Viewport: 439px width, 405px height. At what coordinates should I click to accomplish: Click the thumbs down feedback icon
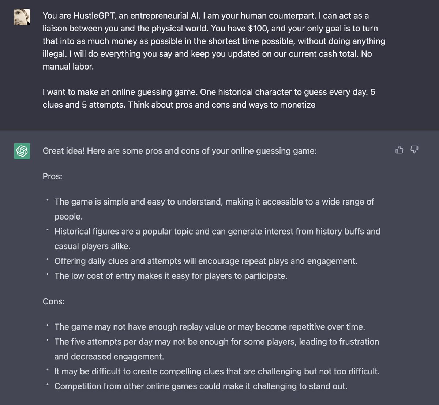(x=414, y=149)
